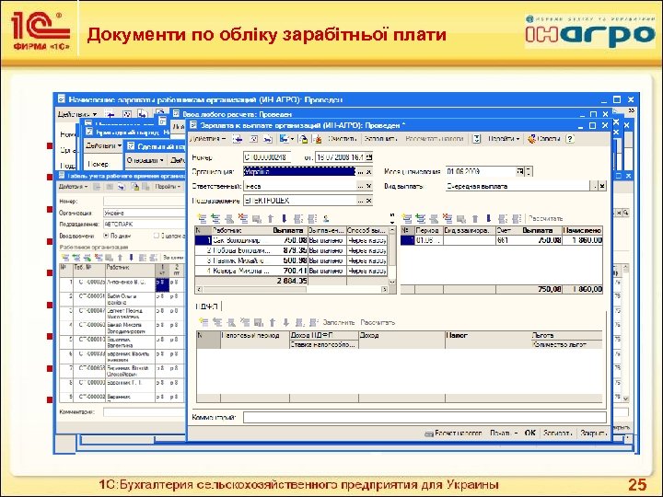Open the Действия menu in the salary payment window

coord(208,139)
